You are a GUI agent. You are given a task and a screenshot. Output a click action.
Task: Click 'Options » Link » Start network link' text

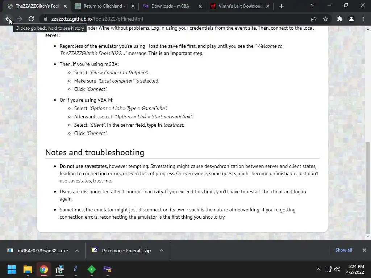click(x=153, y=117)
